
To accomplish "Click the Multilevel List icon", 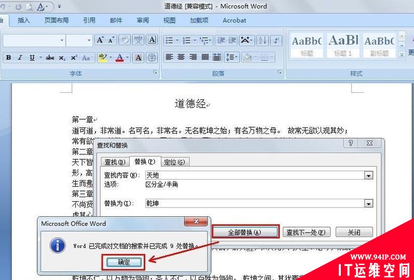I will pyautogui.click(x=204, y=40).
